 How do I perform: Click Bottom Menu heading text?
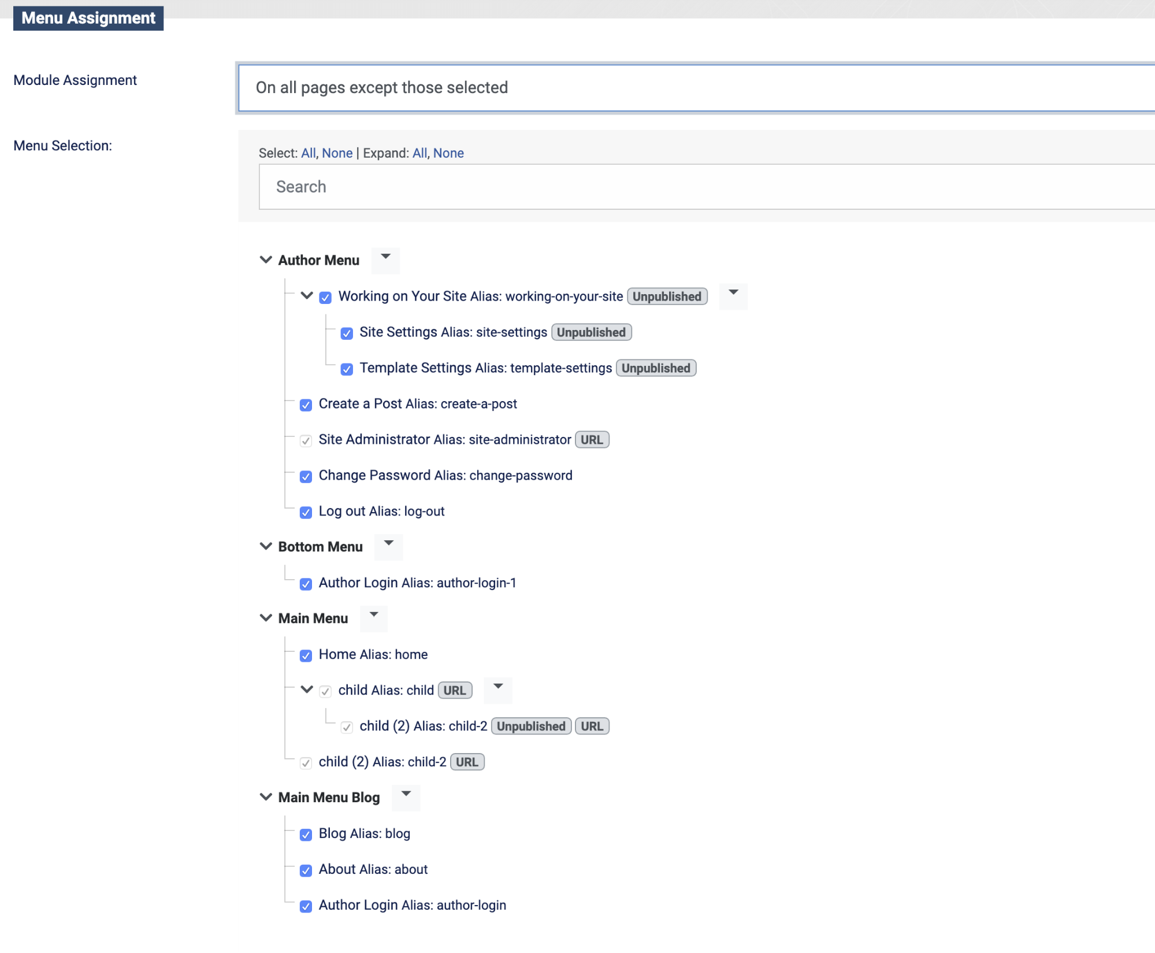click(321, 547)
